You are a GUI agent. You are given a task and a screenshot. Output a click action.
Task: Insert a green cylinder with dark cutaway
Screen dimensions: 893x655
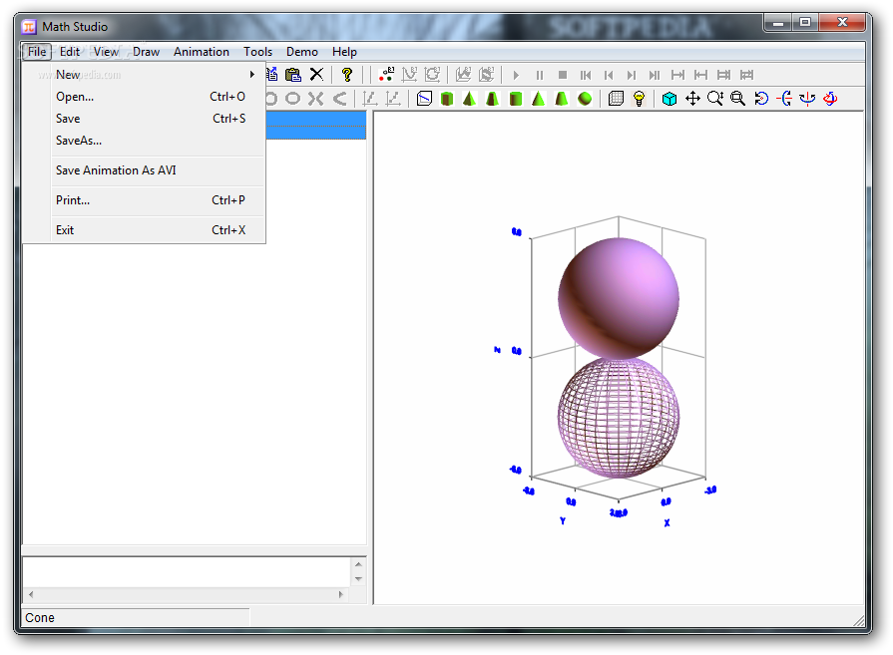(447, 99)
